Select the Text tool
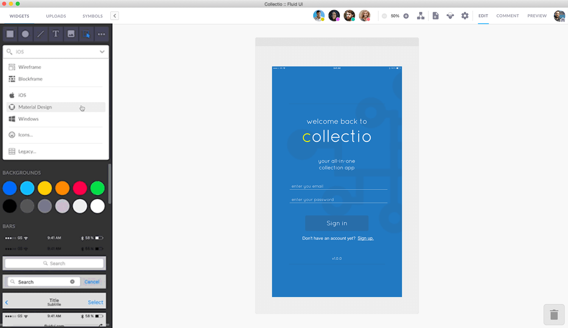The width and height of the screenshot is (568, 328). (56, 34)
